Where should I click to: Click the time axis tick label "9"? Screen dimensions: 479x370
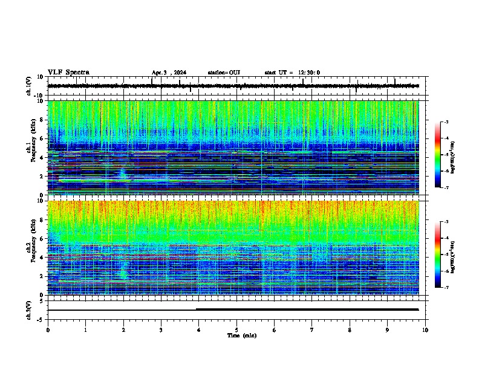coord(387,330)
